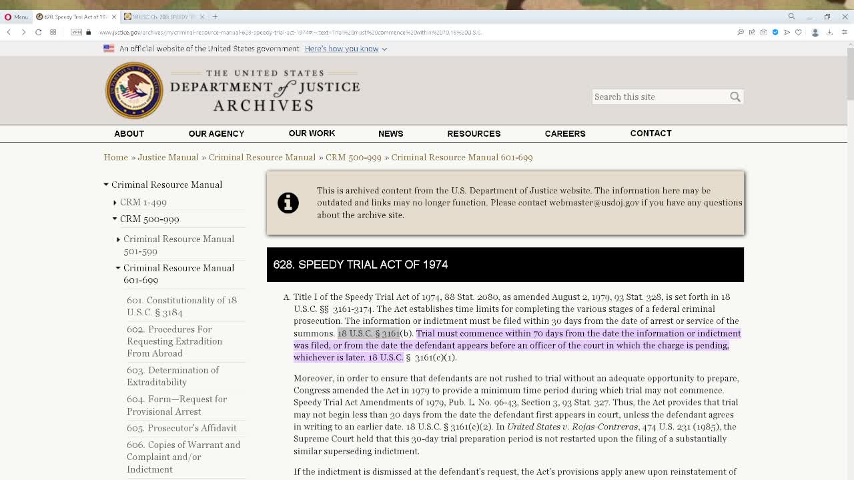
Task: Click the Opera Flow send arrow icon
Action: point(787,32)
